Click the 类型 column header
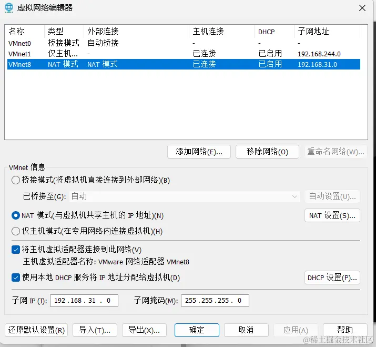 [64, 32]
